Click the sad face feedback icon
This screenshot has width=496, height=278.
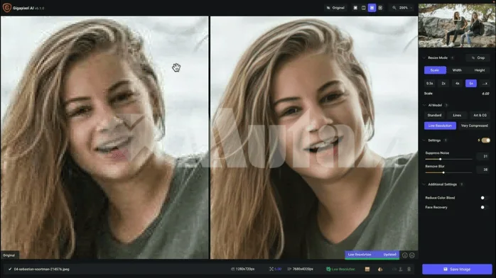[x=404, y=255]
